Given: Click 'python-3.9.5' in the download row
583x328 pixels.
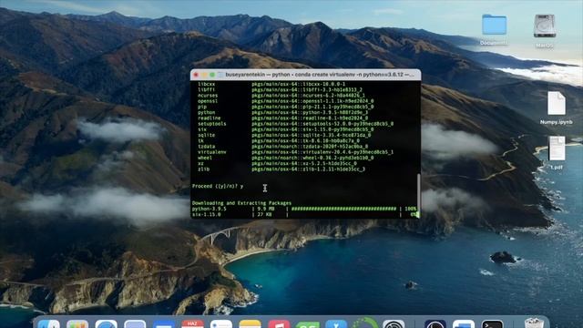Looking at the screenshot, I should tap(209, 209).
